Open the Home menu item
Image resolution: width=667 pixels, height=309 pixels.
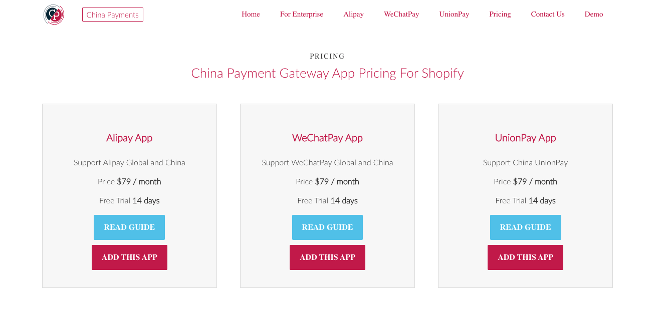pyautogui.click(x=251, y=14)
